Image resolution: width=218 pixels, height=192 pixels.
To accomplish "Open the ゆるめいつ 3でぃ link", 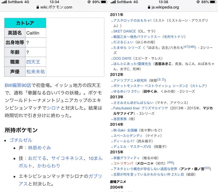I will 127,91.
